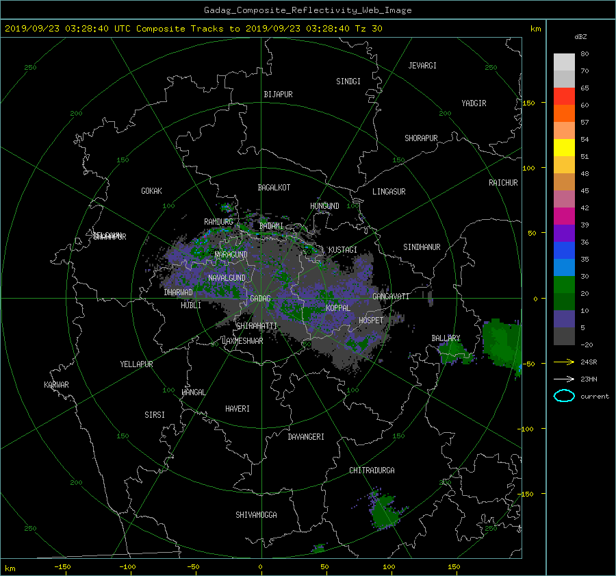Image resolution: width=616 pixels, height=576 pixels.
Task: Click the light blue 30-35 dBZ swatch
Action: (x=564, y=268)
